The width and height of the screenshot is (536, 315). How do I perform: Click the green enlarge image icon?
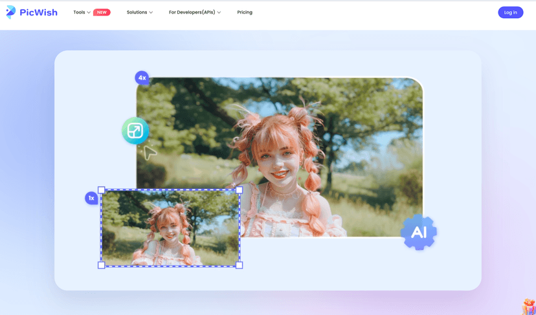(135, 131)
